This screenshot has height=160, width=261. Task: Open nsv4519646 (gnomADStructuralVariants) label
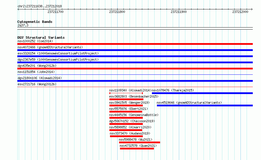[x=189, y=103]
